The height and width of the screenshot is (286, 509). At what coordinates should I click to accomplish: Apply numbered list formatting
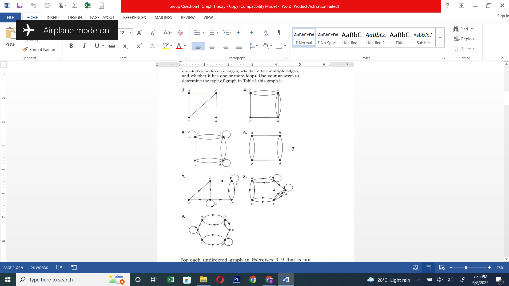[211, 32]
